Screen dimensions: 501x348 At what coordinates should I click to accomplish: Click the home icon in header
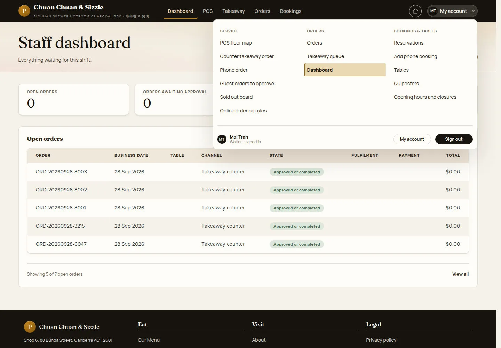pos(415,11)
